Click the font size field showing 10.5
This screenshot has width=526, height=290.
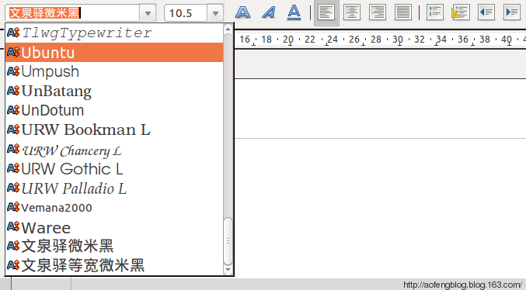pyautogui.click(x=186, y=13)
